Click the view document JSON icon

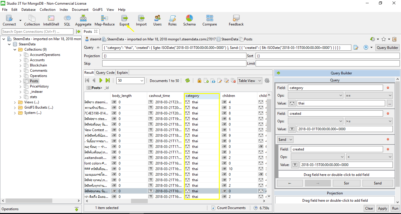tap(213, 81)
